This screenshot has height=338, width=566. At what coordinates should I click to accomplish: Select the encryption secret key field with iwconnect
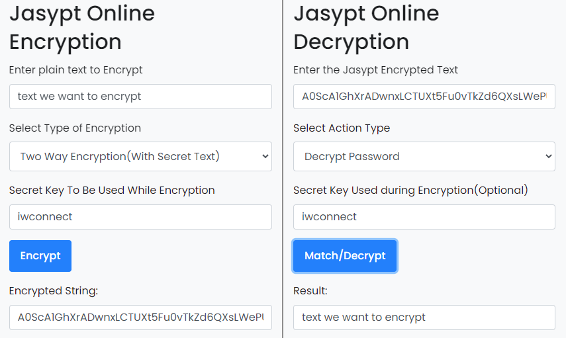[x=140, y=217]
